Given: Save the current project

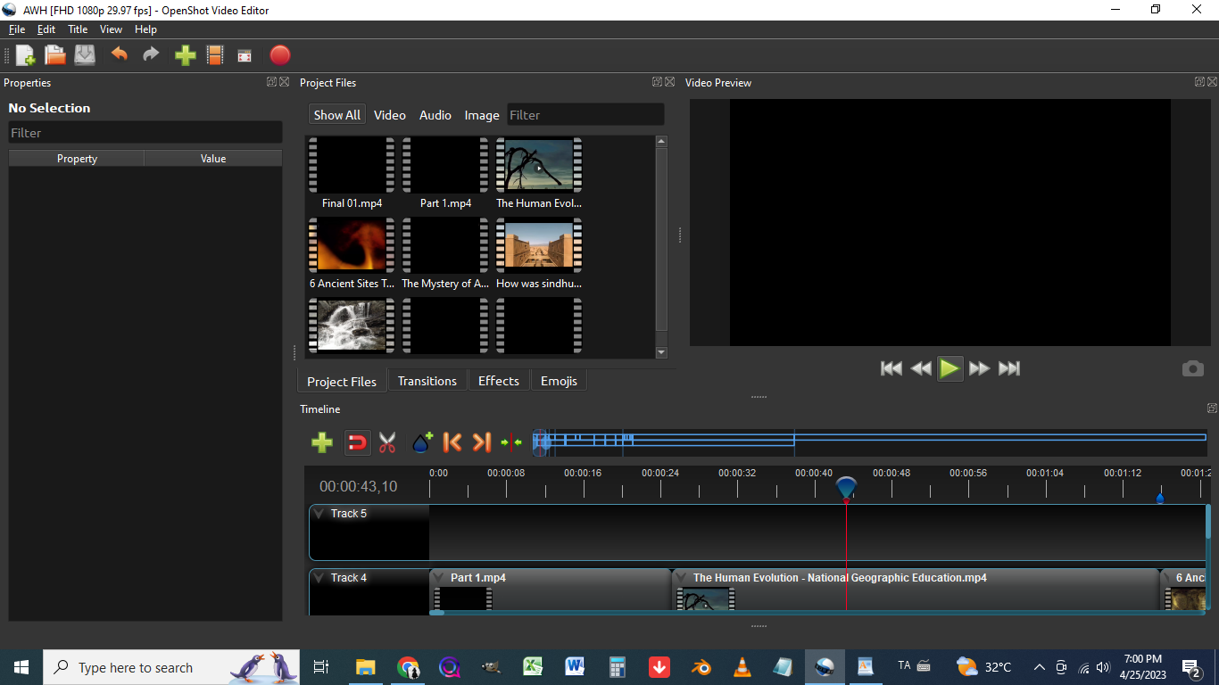Looking at the screenshot, I should (x=84, y=54).
